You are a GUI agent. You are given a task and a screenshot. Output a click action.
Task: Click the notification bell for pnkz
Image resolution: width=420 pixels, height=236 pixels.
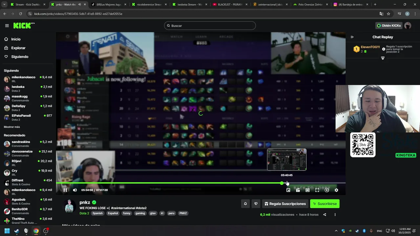tap(245, 204)
